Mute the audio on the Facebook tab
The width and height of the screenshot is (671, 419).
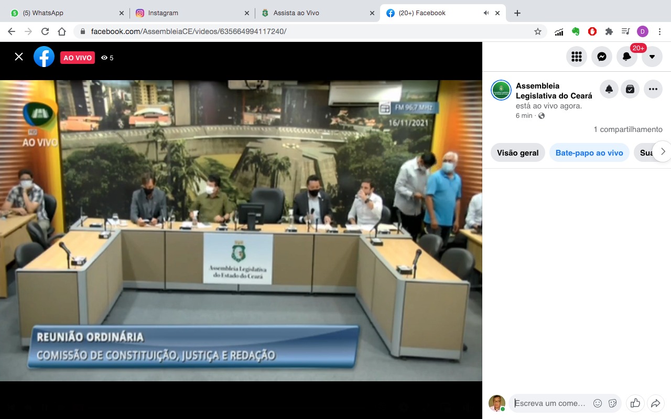(486, 13)
